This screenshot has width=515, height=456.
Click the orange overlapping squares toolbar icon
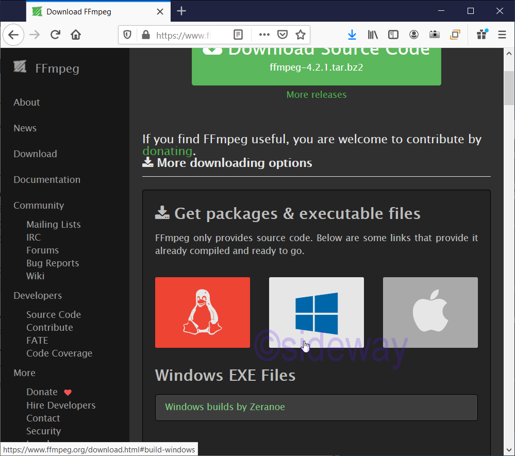coord(455,35)
